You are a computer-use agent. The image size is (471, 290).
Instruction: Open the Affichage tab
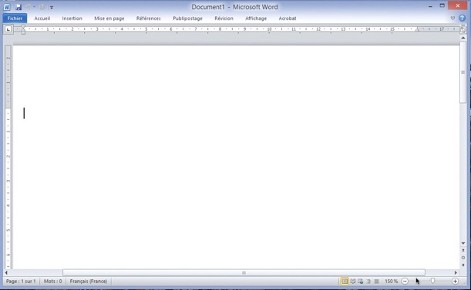tap(256, 18)
